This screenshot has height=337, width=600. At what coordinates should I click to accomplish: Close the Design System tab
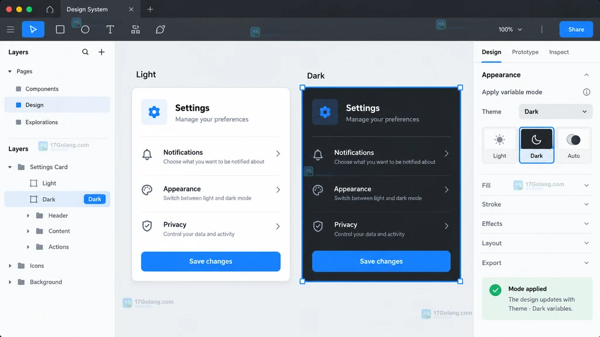tap(131, 9)
